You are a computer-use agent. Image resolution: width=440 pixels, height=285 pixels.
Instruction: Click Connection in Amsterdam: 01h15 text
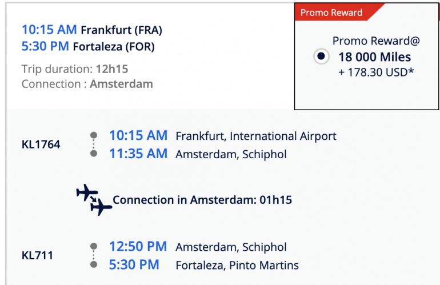tap(202, 200)
